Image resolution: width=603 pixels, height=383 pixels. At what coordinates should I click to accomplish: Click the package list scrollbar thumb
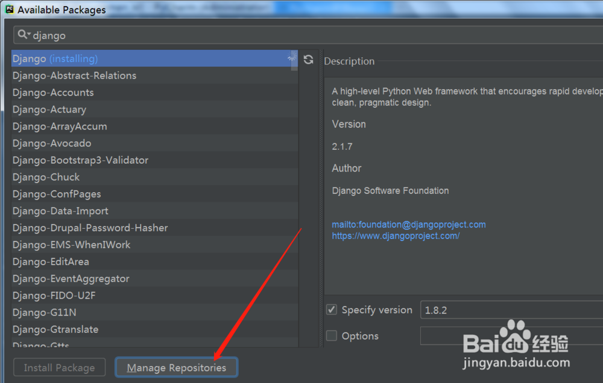coord(294,60)
